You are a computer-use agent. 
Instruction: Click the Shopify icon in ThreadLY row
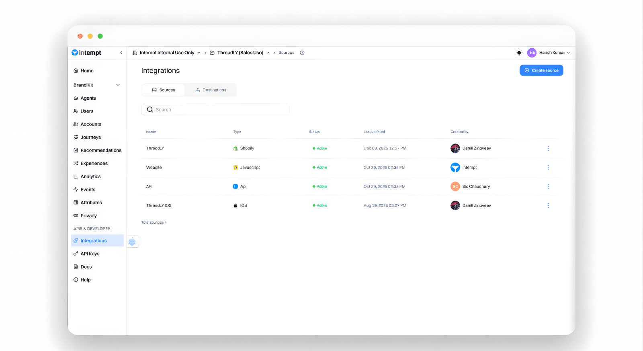click(235, 148)
